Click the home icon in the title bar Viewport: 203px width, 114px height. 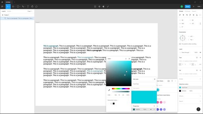[x=2, y=2]
